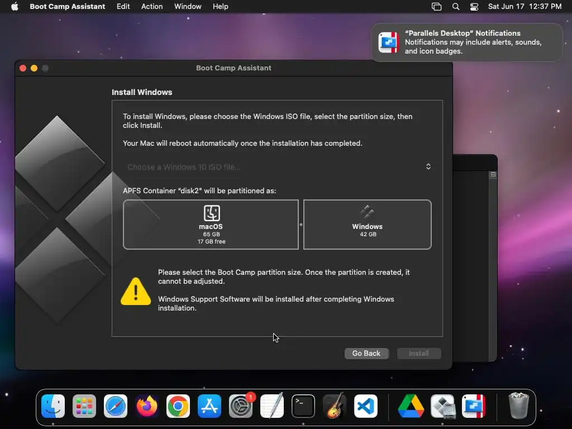This screenshot has width=572, height=429.
Task: Open TextEdit from the Dock
Action: [272, 406]
